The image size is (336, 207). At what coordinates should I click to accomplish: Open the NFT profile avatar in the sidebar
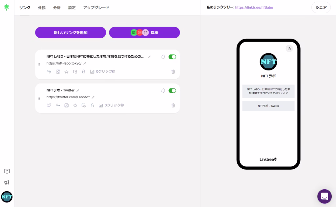click(x=7, y=197)
